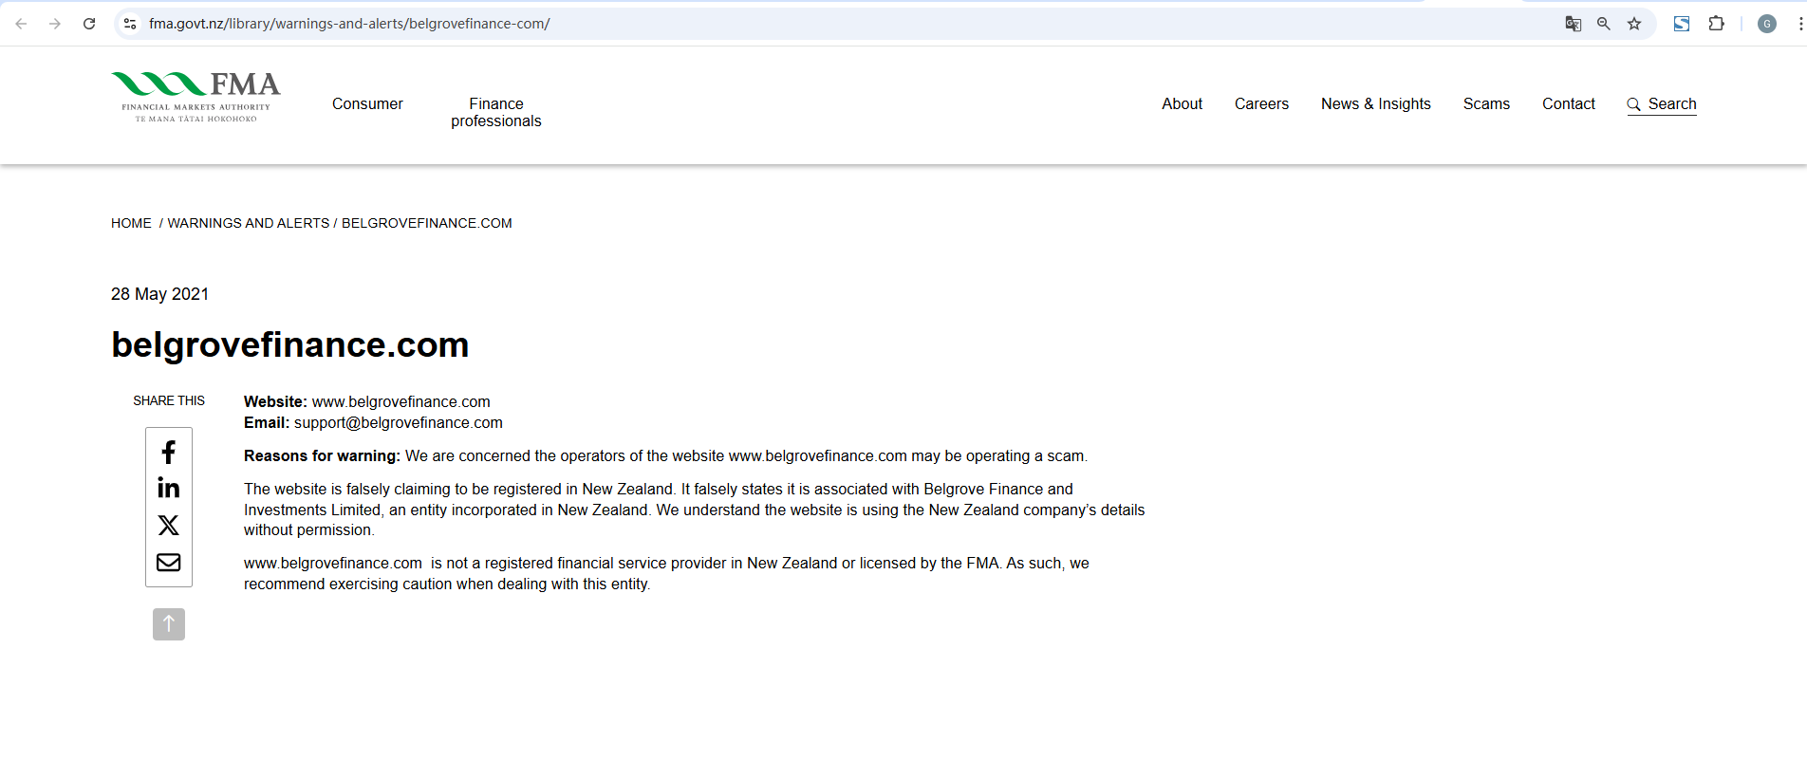Viewport: 1807px width, 779px height.
Task: Open the Careers link
Action: (x=1261, y=104)
